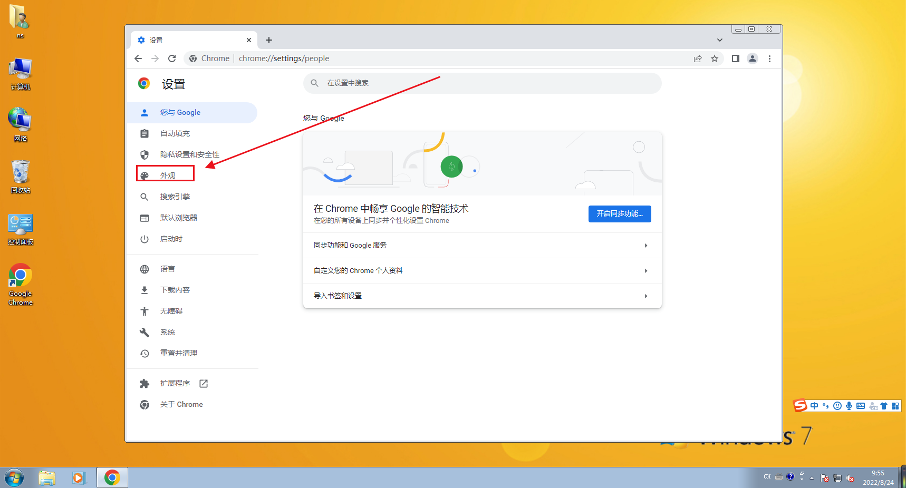This screenshot has width=906, height=488.
Task: Select the 网络 desktop icon
Action: (20, 125)
